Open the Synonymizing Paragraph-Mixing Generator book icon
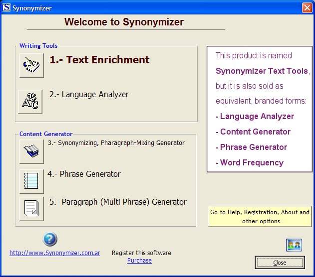 [x=31, y=151]
